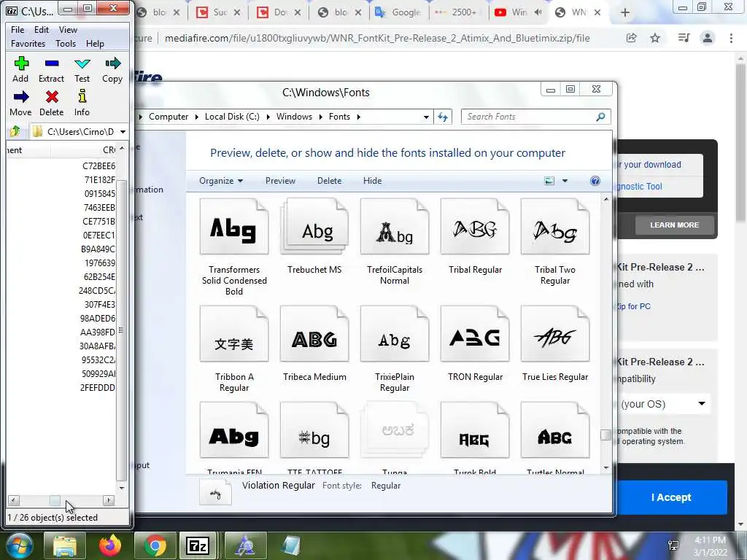Click the Extract icon in 7-Zip
The image size is (747, 560).
52,63
